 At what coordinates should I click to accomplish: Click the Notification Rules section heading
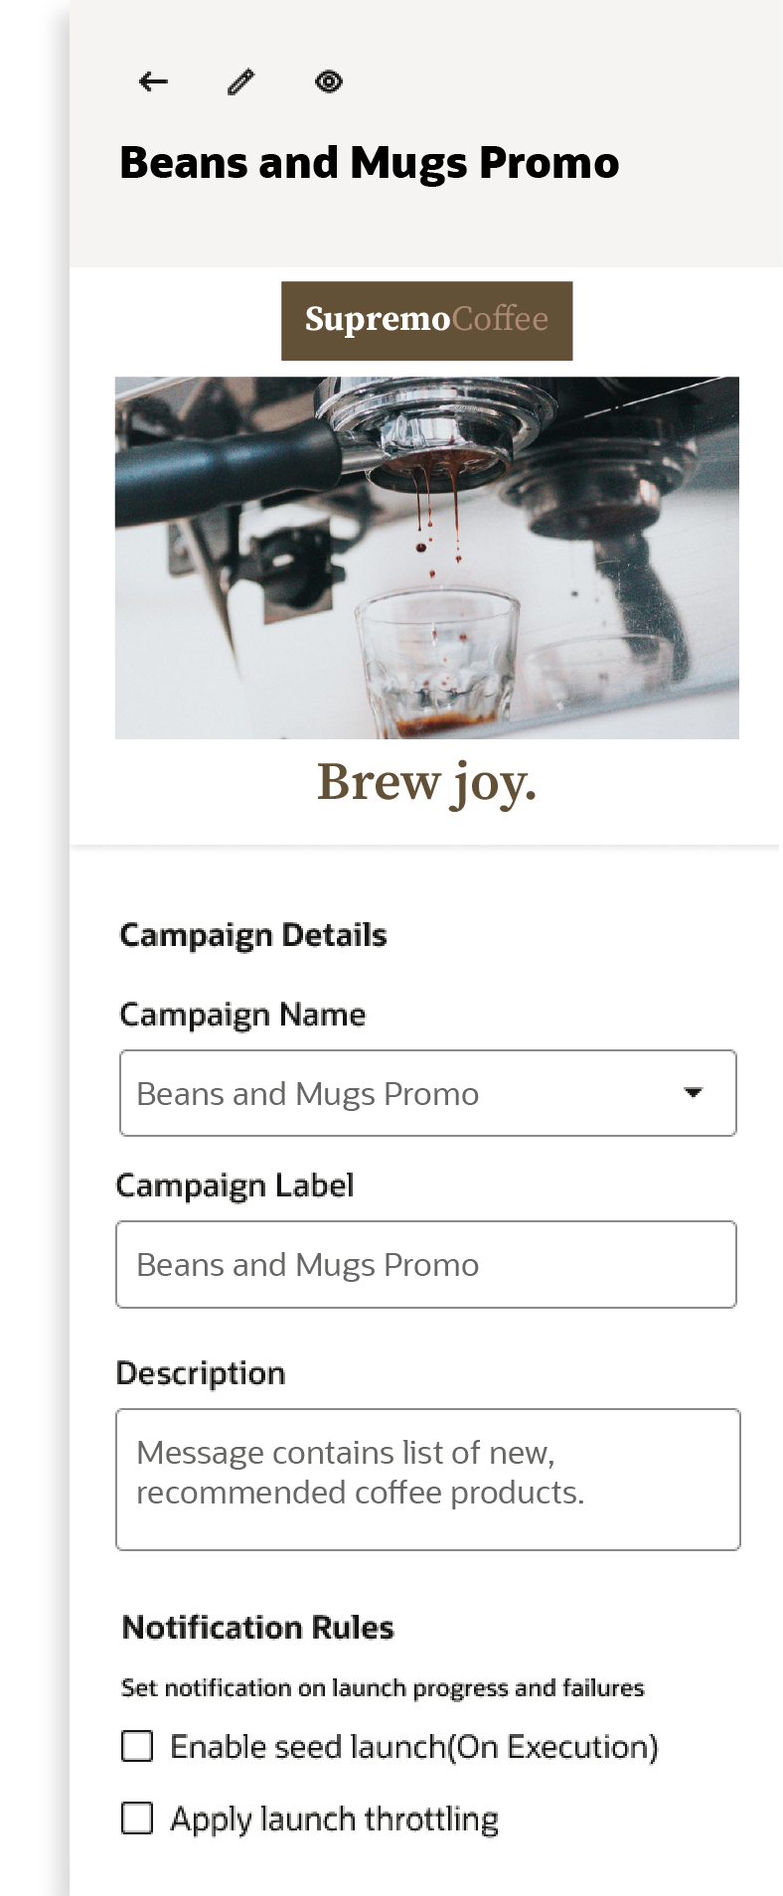coord(257,1628)
